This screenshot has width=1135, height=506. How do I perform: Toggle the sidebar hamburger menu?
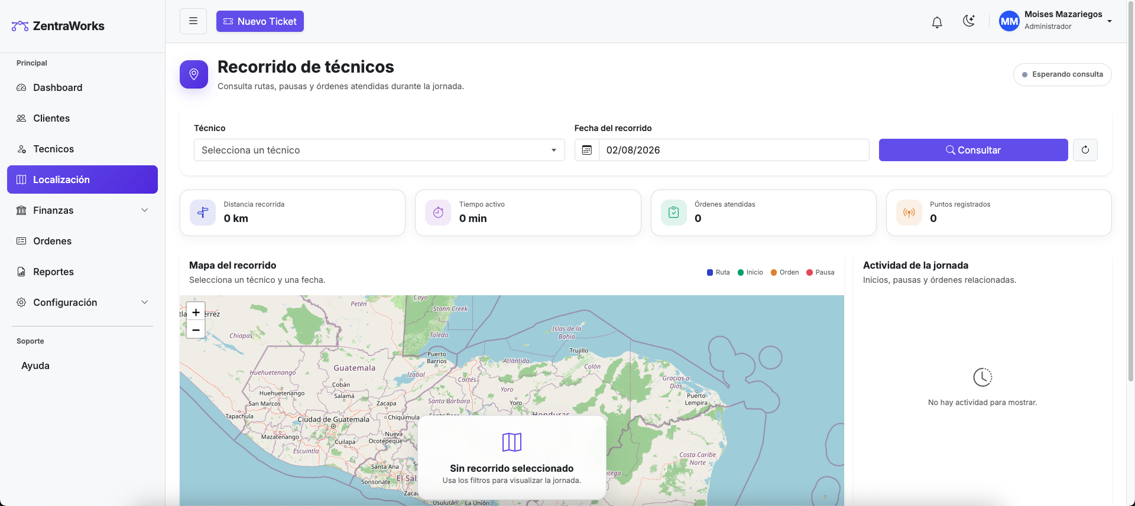coord(193,21)
